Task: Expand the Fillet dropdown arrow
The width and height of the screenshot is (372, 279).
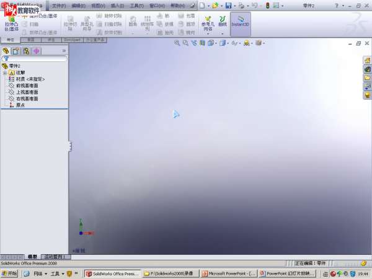Action: [133, 34]
